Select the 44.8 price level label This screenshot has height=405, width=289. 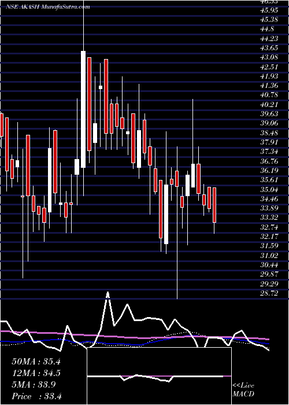[x=266, y=29]
